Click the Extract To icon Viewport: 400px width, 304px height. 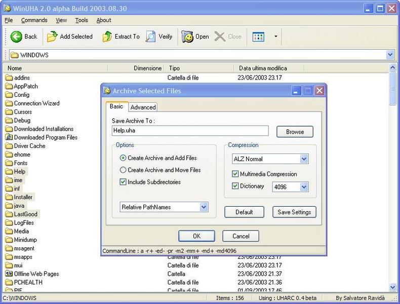point(107,37)
